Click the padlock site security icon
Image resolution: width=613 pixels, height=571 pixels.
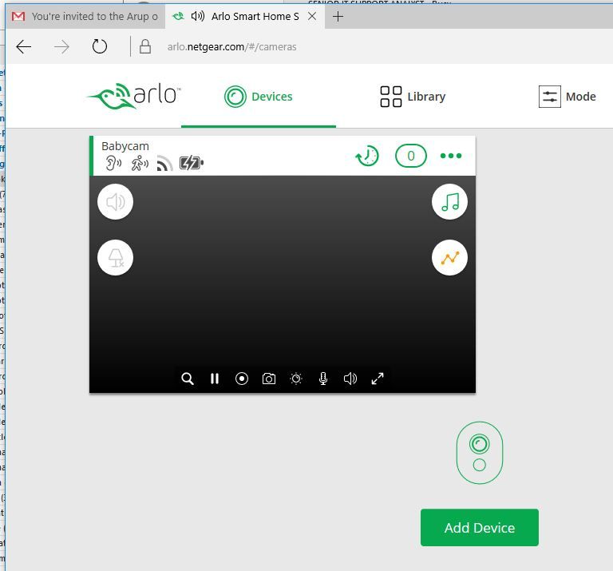[145, 46]
